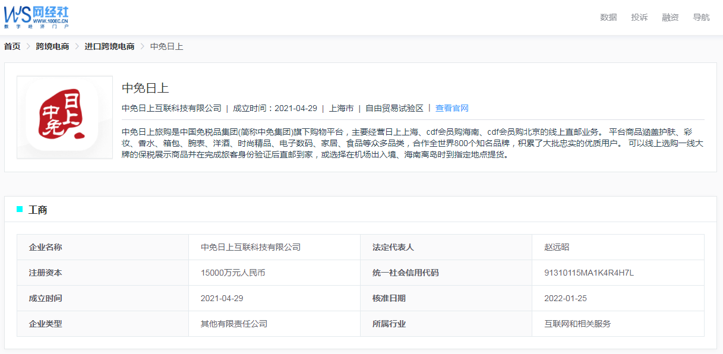Select the 15000万元人民币 value cell
723x354 pixels.
click(274, 273)
